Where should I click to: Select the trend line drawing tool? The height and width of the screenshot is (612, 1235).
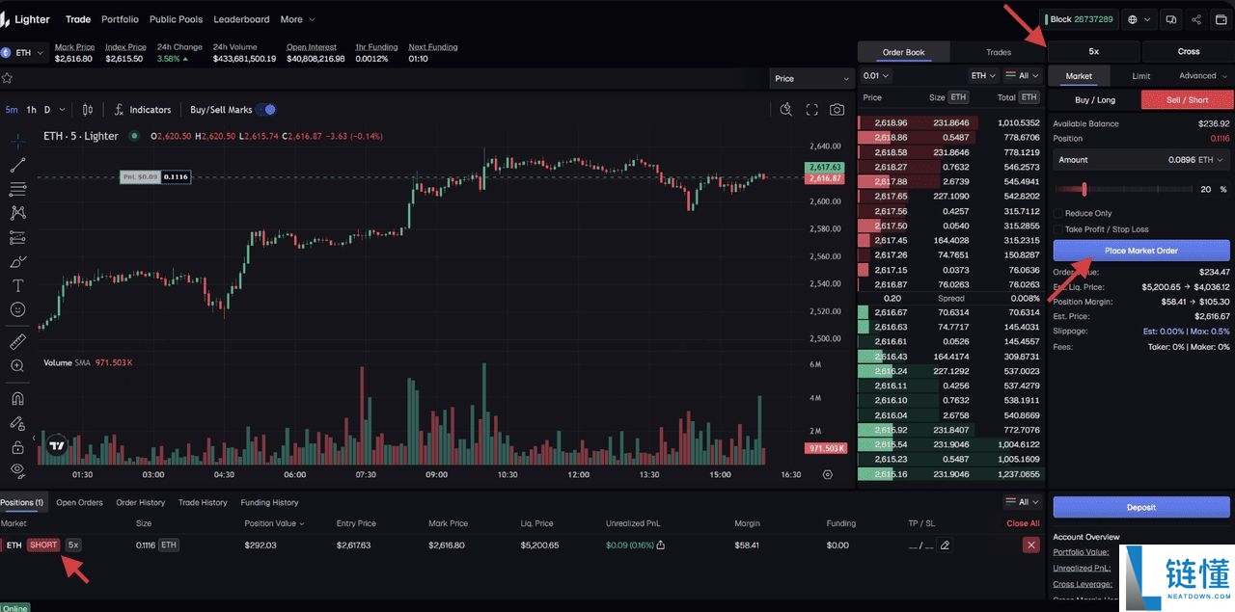[x=17, y=165]
